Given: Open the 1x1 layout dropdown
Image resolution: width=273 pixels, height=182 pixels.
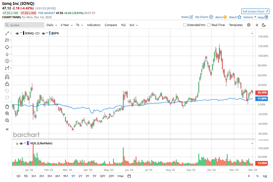Looking at the screenshot, I should (134, 25).
